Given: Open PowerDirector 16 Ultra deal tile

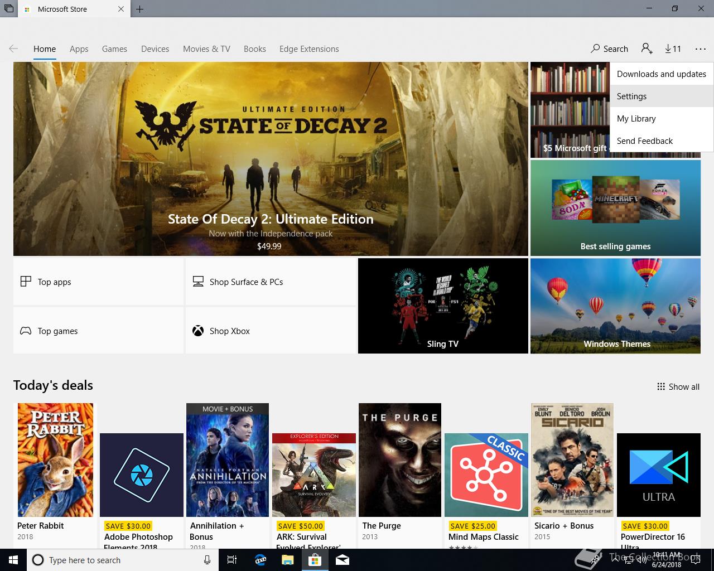Looking at the screenshot, I should (x=659, y=475).
